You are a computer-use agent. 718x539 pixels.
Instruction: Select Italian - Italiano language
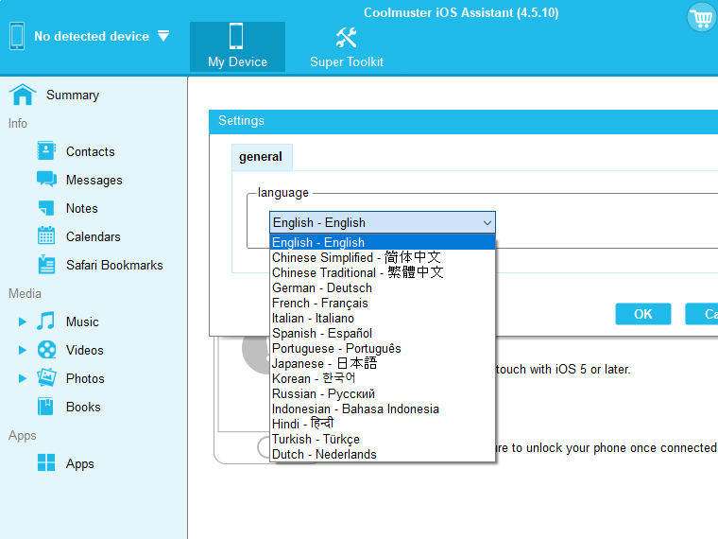coord(383,318)
